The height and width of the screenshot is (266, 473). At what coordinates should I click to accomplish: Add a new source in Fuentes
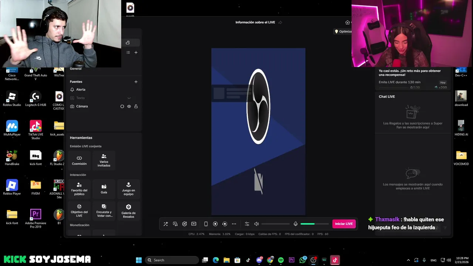(x=136, y=82)
